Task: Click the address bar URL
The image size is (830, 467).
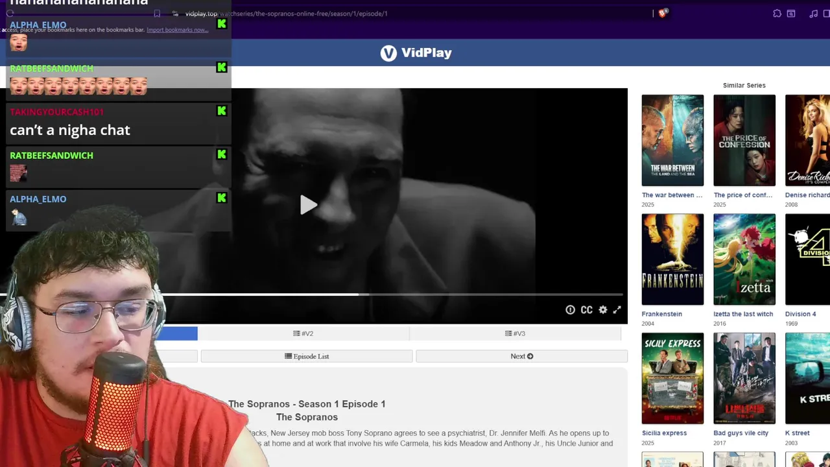Action: (x=287, y=14)
